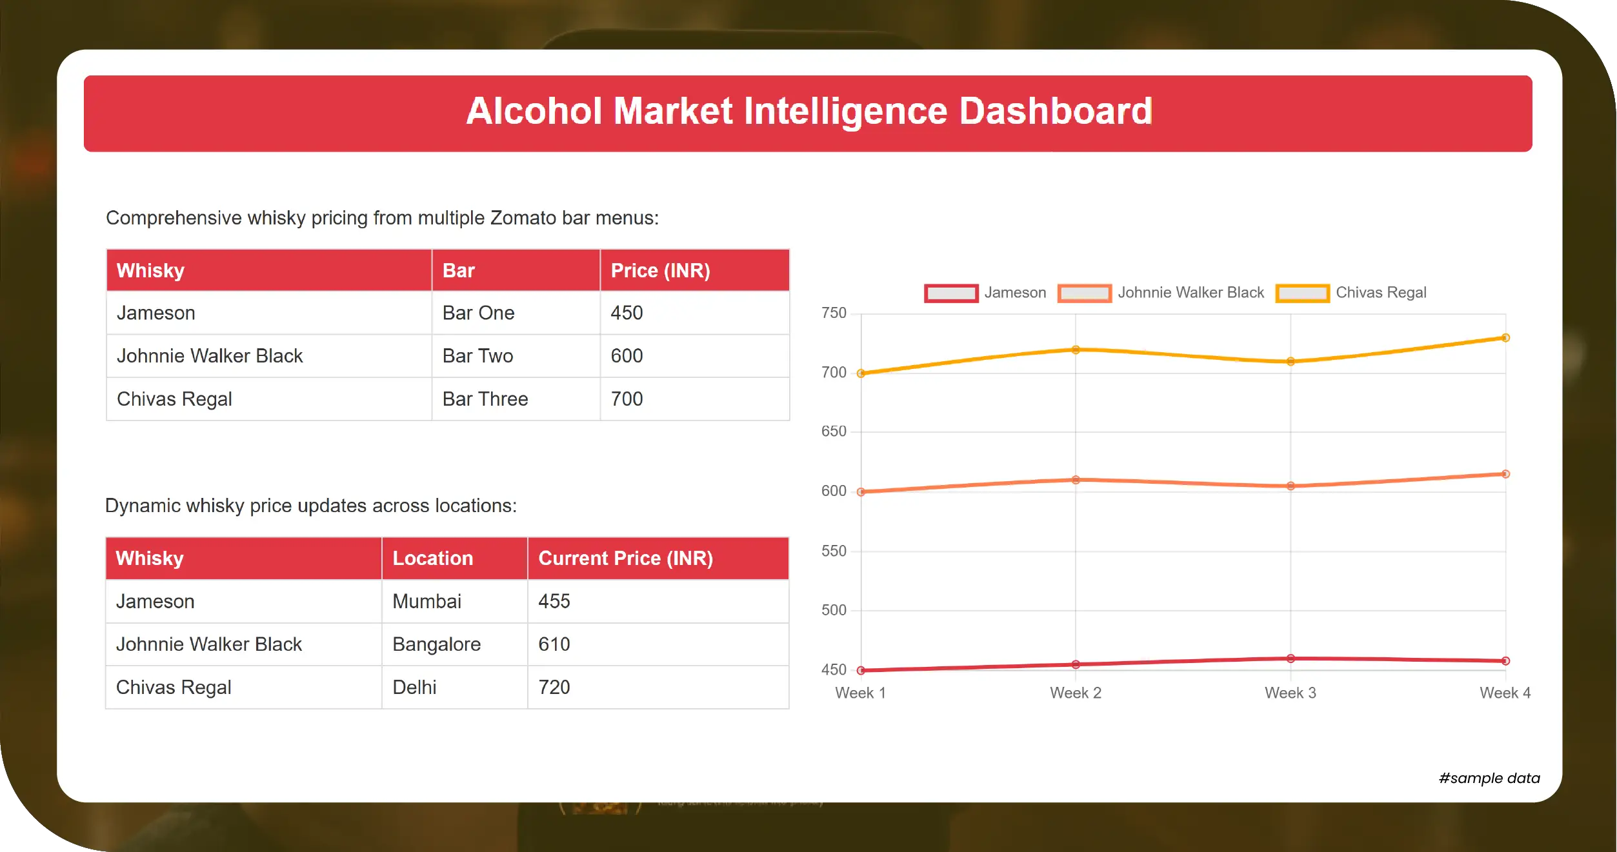1617x852 pixels.
Task: Click Johnnie Walker Black Week 3 point
Action: pyautogui.click(x=1291, y=486)
